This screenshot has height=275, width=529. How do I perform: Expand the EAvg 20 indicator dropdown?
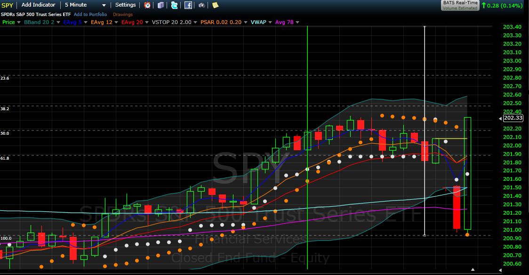click(x=147, y=22)
